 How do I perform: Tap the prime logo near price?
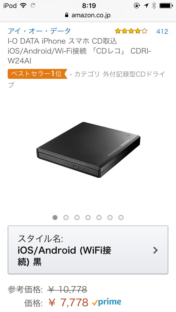coord(106,302)
